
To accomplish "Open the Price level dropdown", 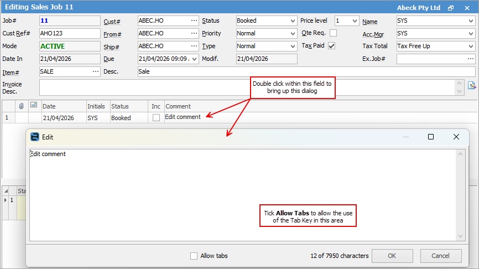I will click(355, 21).
